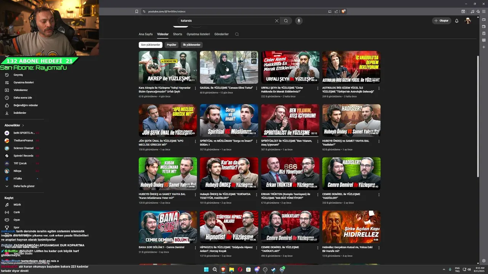488x274 pixels.
Task: Open Science Channel subscription
Action: (x=23, y=148)
